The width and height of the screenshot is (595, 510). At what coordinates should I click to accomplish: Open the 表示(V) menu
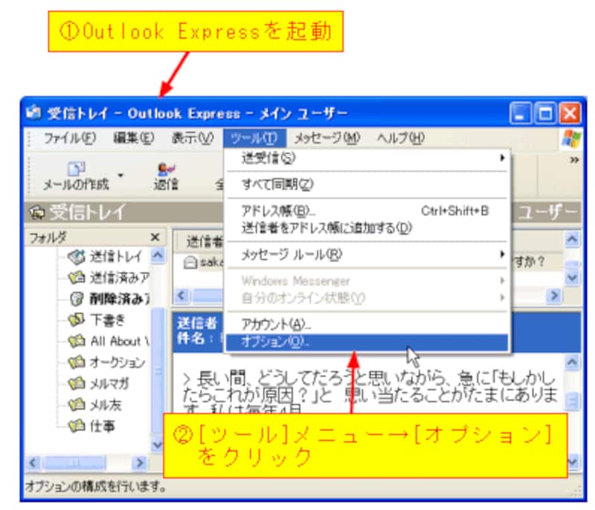[193, 138]
